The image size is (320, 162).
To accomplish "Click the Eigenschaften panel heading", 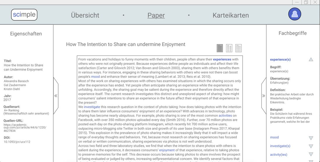I will tap(26, 34).
